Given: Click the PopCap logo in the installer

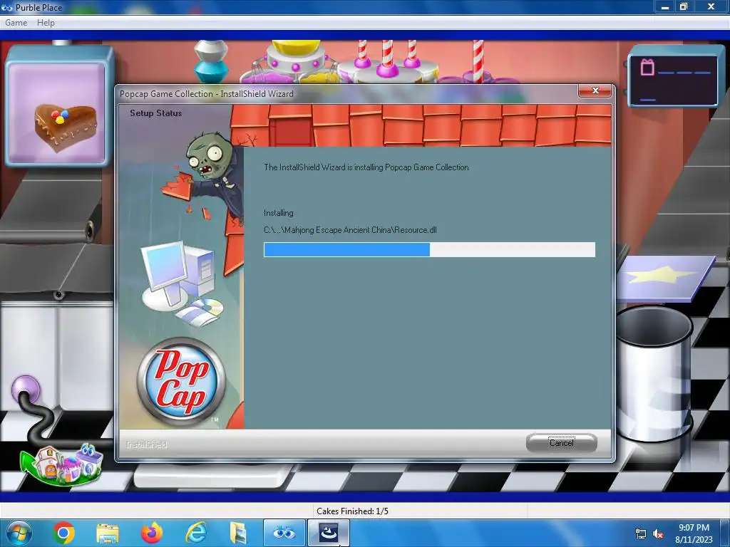Looking at the screenshot, I should pyautogui.click(x=182, y=382).
